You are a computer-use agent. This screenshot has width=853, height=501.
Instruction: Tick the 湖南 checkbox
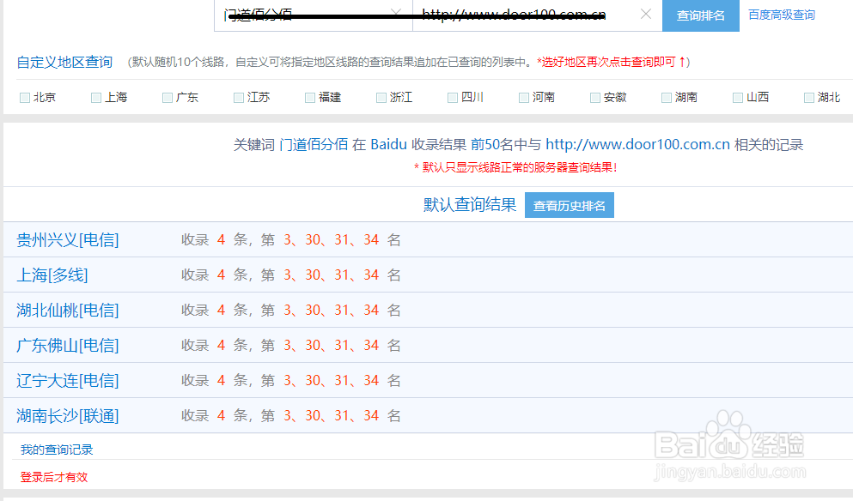666,98
